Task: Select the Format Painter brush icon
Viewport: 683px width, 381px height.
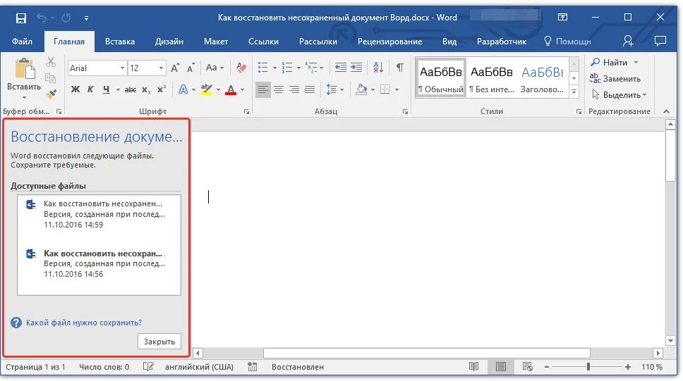Action: click(x=52, y=94)
